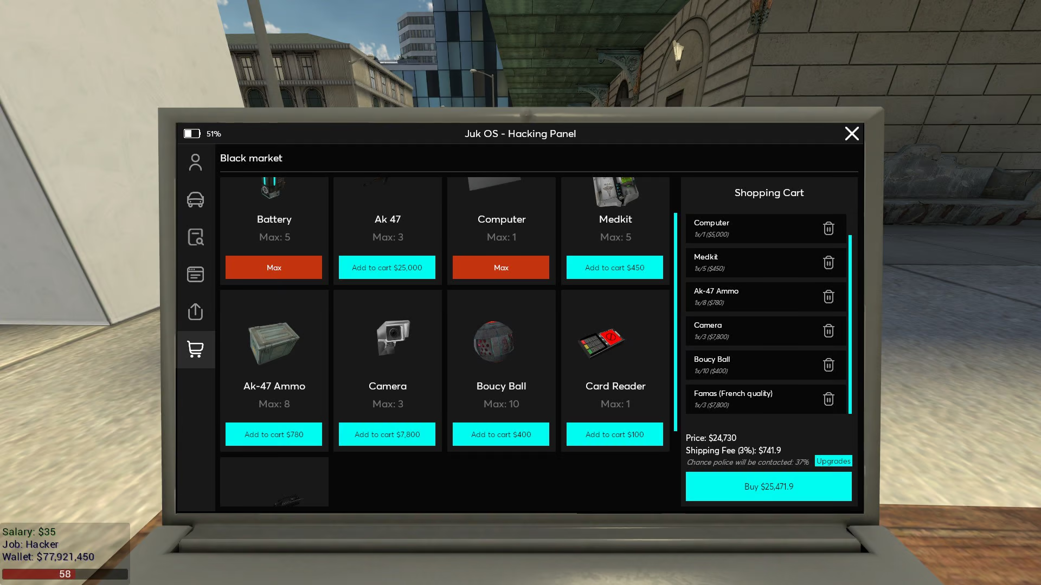Click the Battery Max: 5 label

[x=274, y=237]
